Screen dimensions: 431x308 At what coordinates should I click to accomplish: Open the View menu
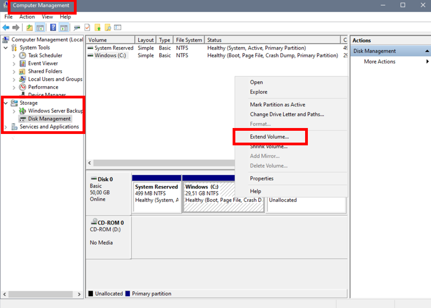pos(47,16)
